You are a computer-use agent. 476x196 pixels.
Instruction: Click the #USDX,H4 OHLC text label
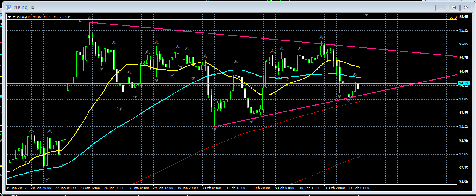[x=42, y=17]
